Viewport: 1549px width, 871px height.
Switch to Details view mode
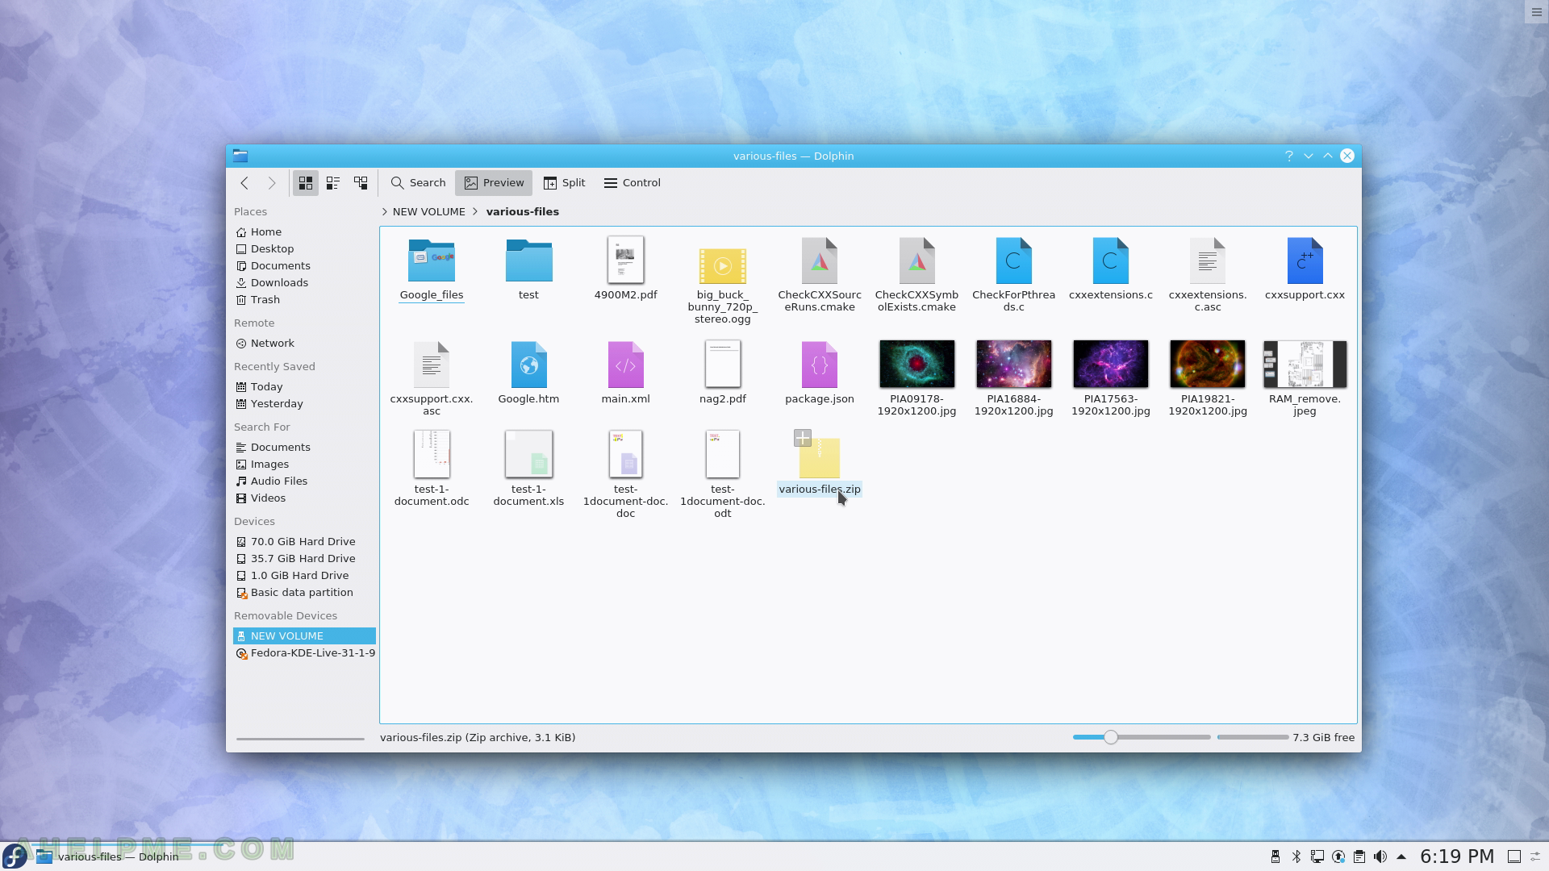[361, 183]
